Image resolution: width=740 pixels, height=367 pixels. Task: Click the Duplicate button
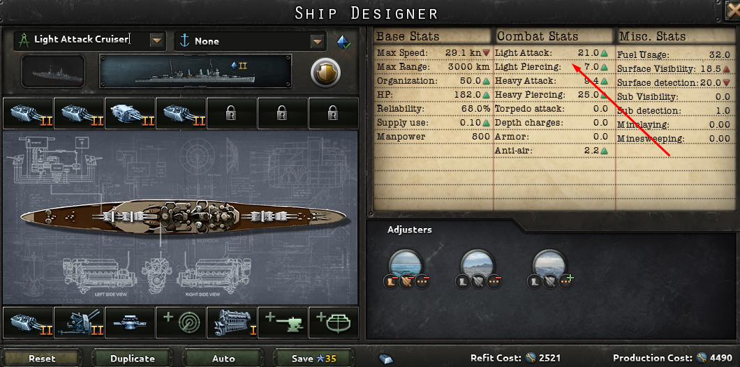pyautogui.click(x=133, y=359)
